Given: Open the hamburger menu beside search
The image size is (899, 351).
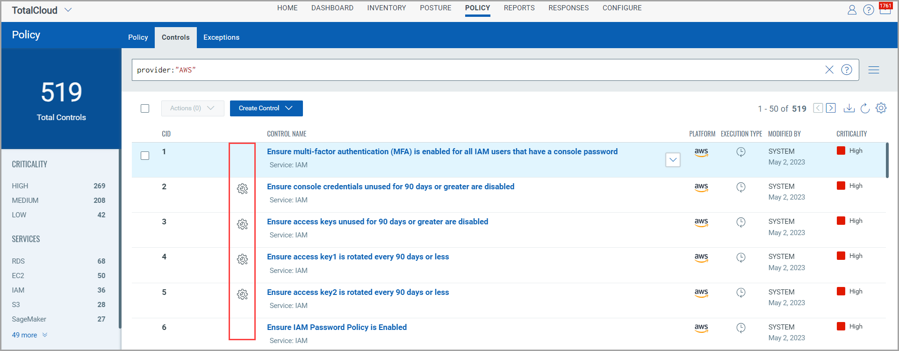Looking at the screenshot, I should [x=874, y=70].
